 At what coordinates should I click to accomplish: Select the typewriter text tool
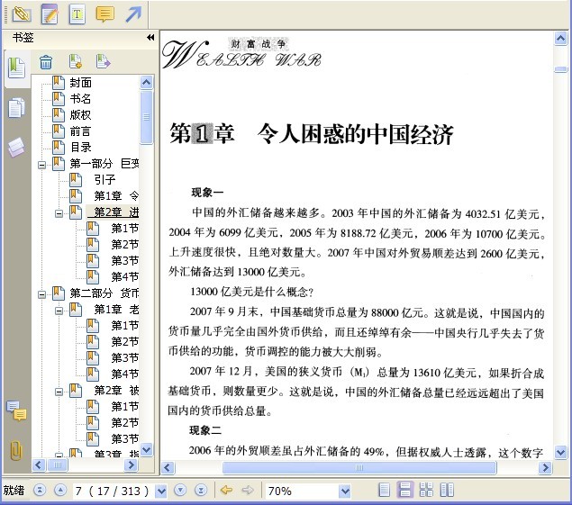tap(77, 14)
